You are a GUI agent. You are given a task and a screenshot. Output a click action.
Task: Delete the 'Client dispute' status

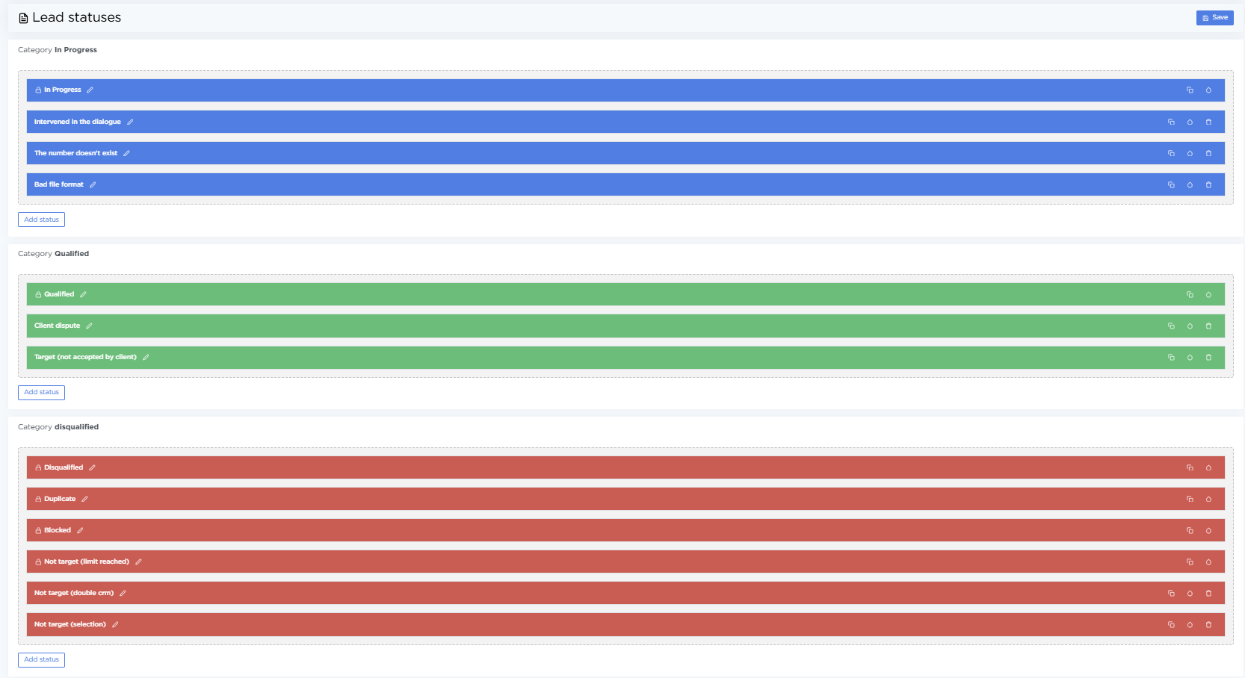[x=1208, y=326]
